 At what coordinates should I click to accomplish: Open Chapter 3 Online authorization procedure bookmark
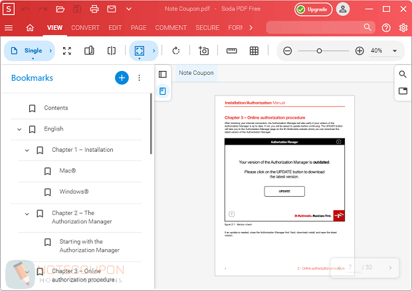(x=83, y=275)
